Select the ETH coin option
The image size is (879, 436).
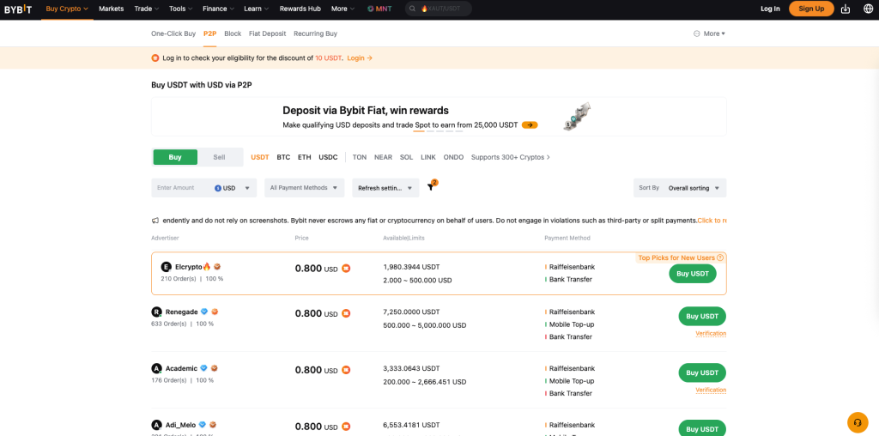click(x=305, y=157)
